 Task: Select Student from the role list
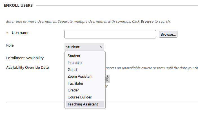click(x=74, y=56)
